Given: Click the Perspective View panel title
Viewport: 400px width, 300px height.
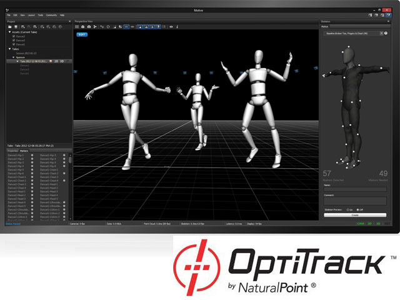Looking at the screenshot, I should coord(84,21).
